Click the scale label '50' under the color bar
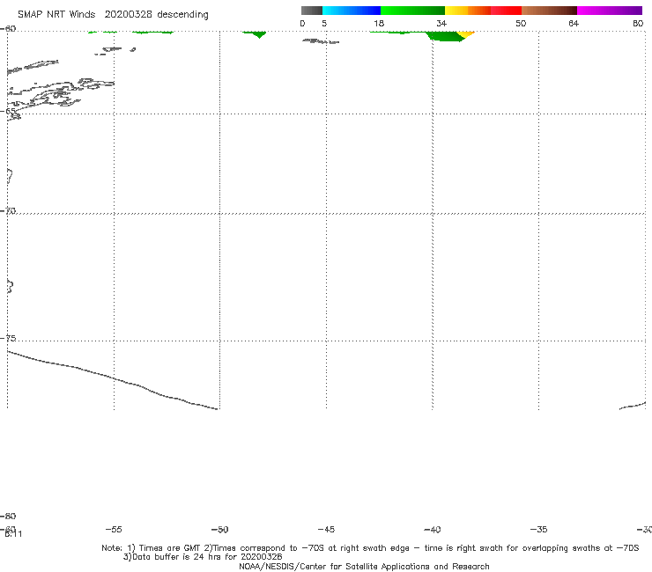The image size is (652, 572). [521, 24]
